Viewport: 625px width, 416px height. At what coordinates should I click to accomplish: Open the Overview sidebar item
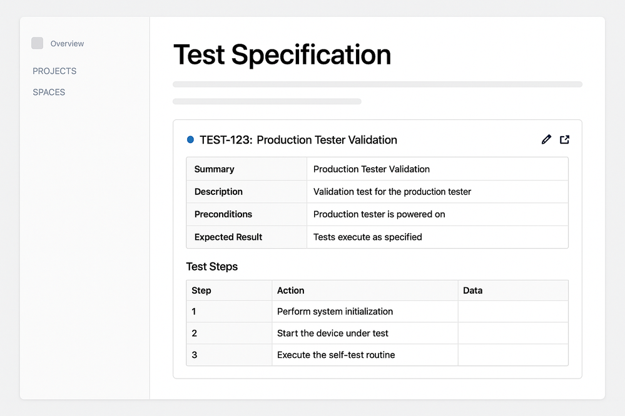(67, 44)
